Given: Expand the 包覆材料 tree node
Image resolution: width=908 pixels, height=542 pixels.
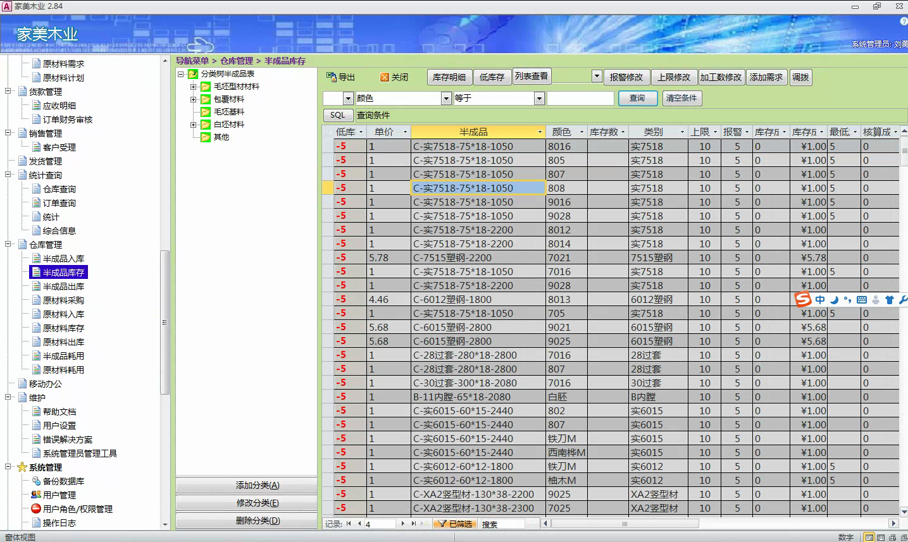Looking at the screenshot, I should pos(193,99).
